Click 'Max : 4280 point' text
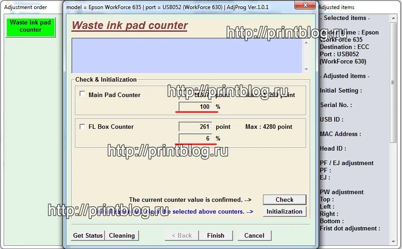402x249 pixels. (x=269, y=127)
